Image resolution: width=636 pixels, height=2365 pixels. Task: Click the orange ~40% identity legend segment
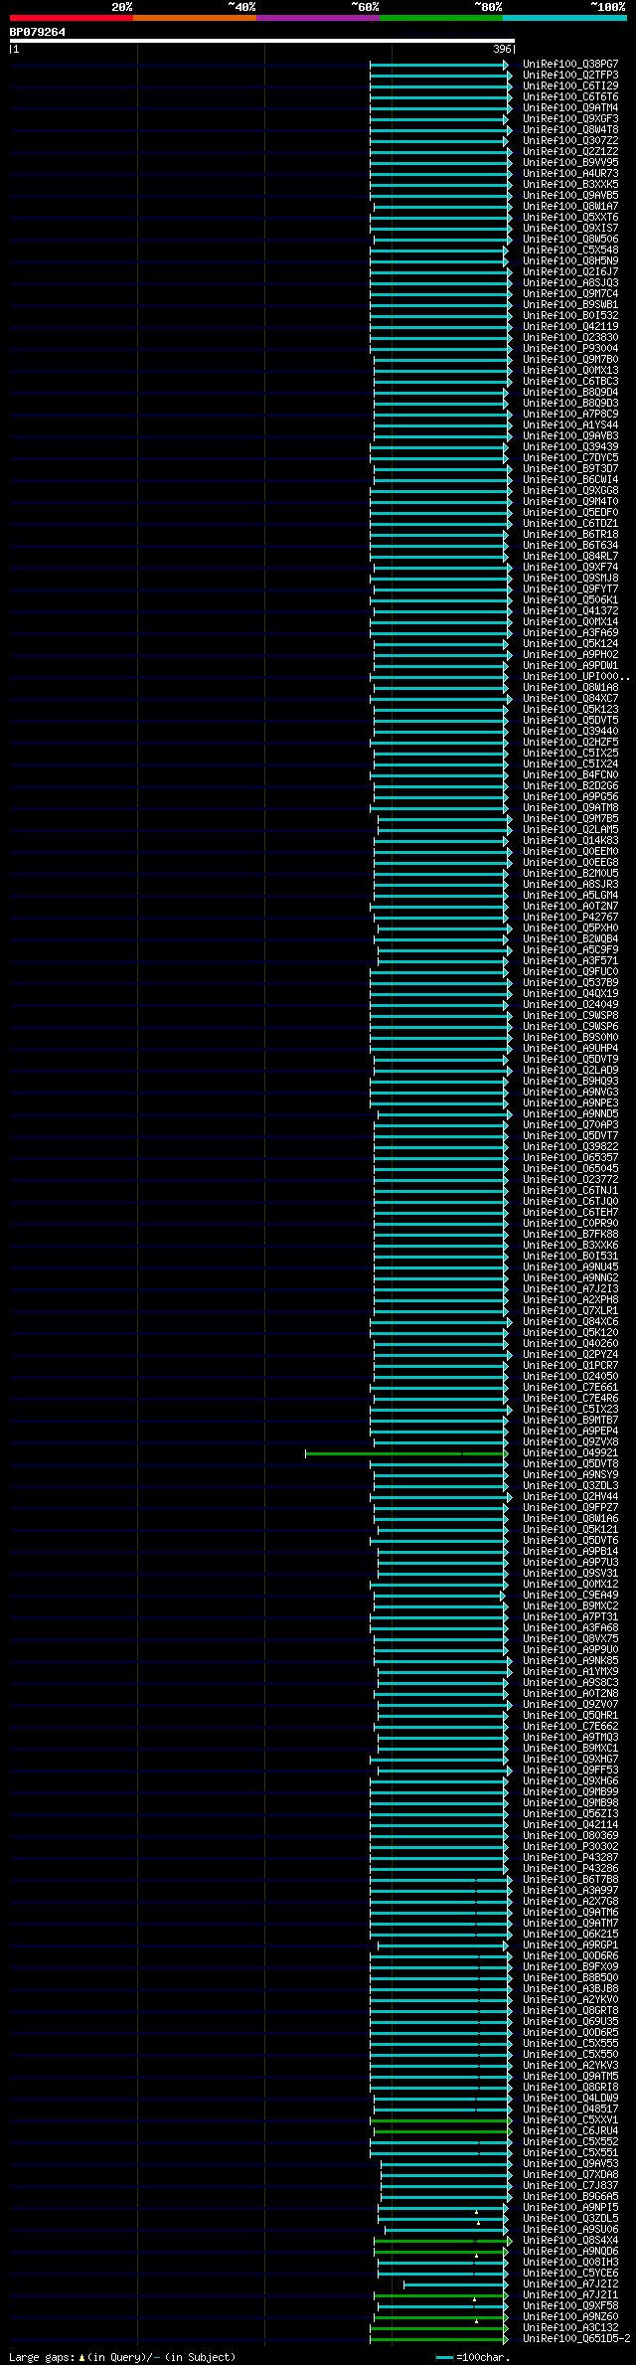pos(195,17)
